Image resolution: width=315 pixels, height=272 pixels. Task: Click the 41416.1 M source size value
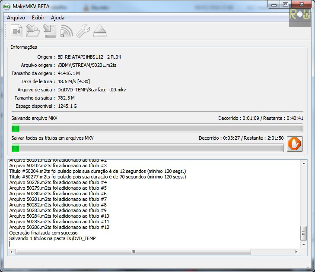point(69,73)
